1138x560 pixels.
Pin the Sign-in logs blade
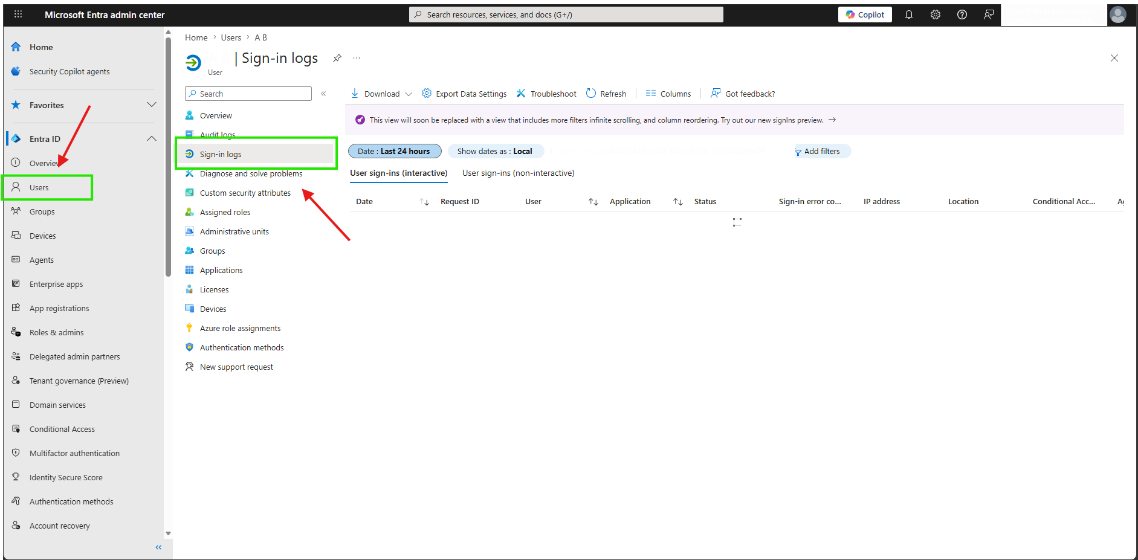click(337, 58)
